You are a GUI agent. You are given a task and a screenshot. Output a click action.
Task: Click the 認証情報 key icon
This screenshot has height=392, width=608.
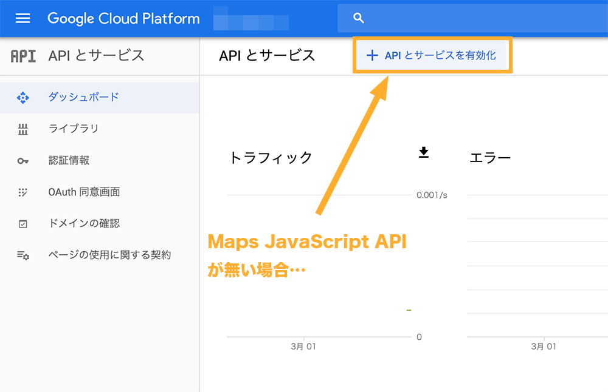point(23,161)
